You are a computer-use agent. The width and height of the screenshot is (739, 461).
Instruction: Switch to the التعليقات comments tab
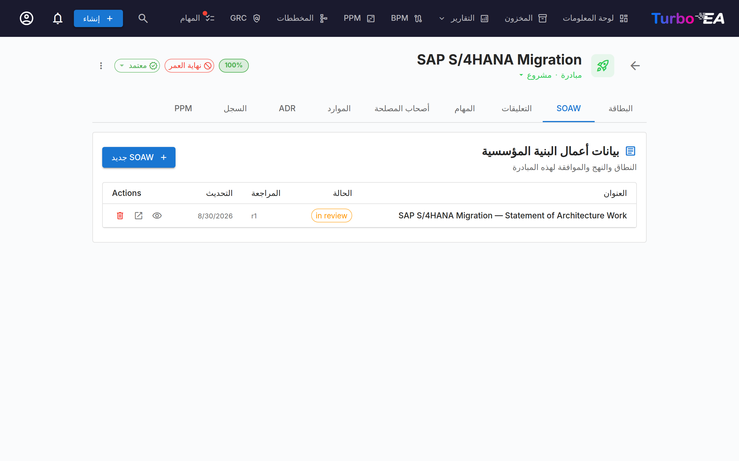pos(516,109)
